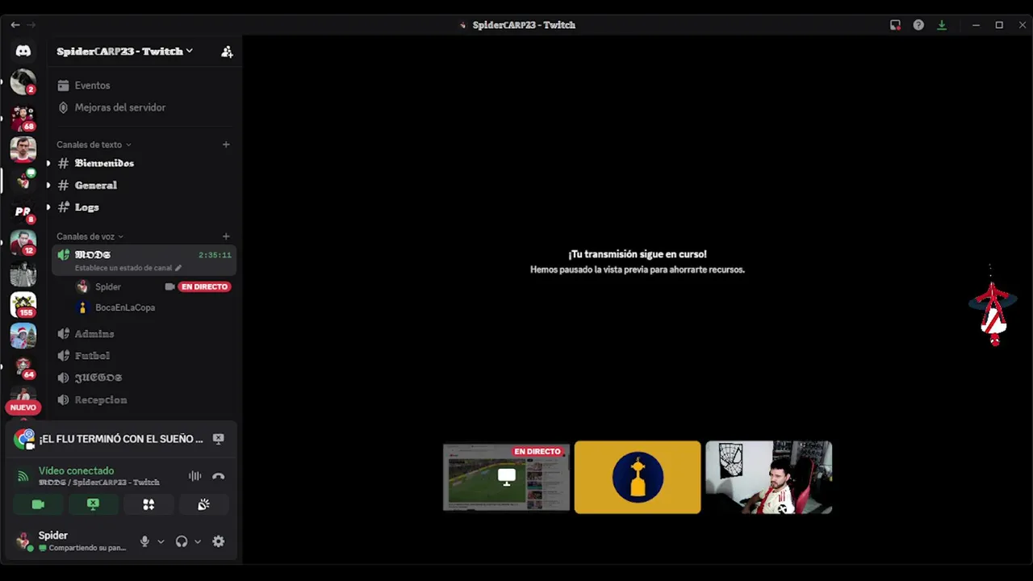This screenshot has height=581, width=1033.
Task: Open output device options arrow next to headphones
Action: coord(198,541)
